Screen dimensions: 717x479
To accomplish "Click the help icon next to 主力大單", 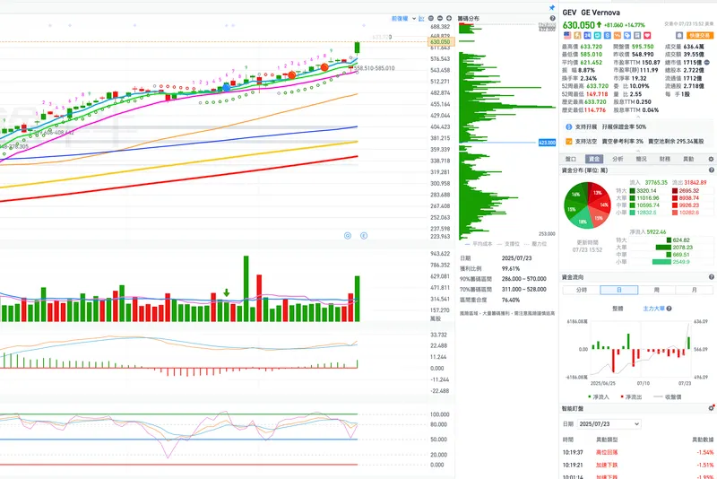I will (x=669, y=309).
